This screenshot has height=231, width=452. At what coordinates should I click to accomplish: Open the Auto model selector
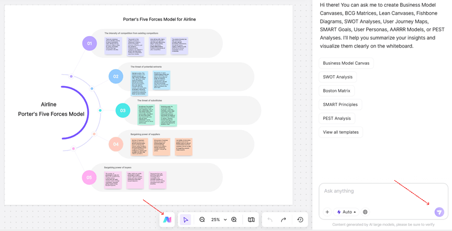click(347, 212)
